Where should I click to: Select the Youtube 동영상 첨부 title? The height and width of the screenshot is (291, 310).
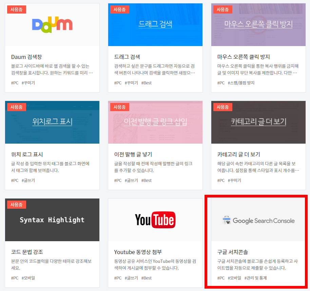(138, 252)
